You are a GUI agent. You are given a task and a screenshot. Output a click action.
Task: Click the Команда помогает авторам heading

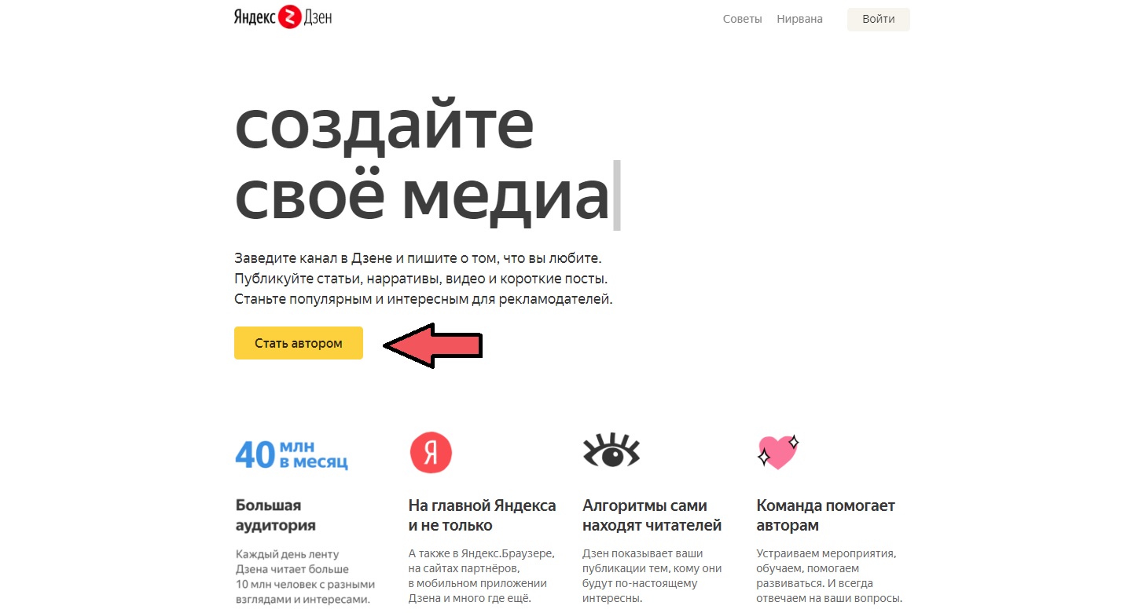point(825,516)
